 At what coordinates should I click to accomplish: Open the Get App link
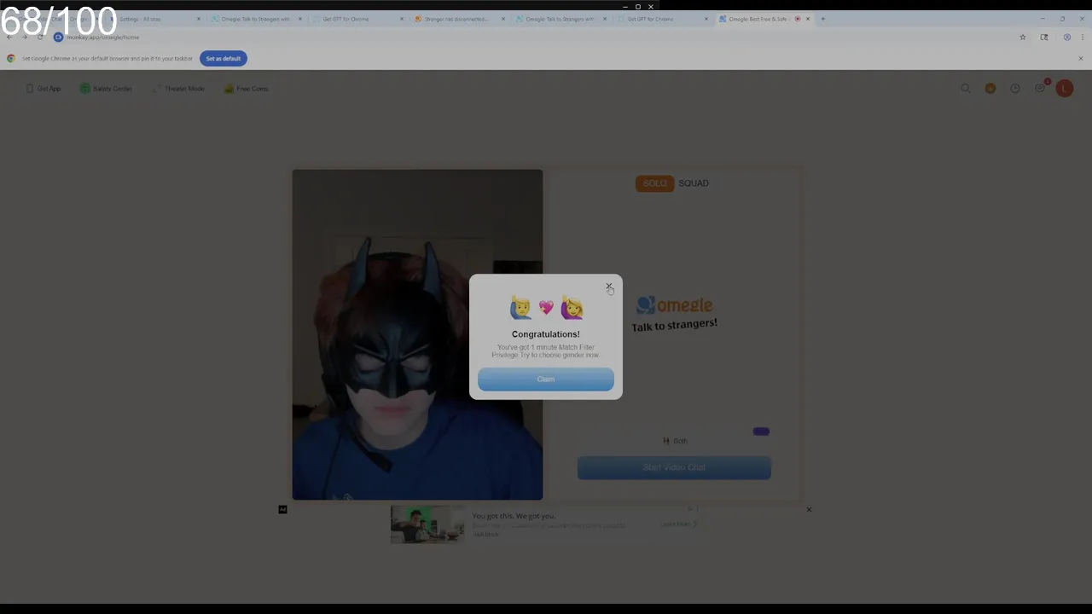pyautogui.click(x=43, y=89)
